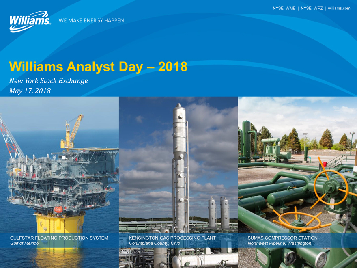
Task: Click the 'SUMAS COMPRESSOR STATION' caption
Action: (x=282, y=238)
